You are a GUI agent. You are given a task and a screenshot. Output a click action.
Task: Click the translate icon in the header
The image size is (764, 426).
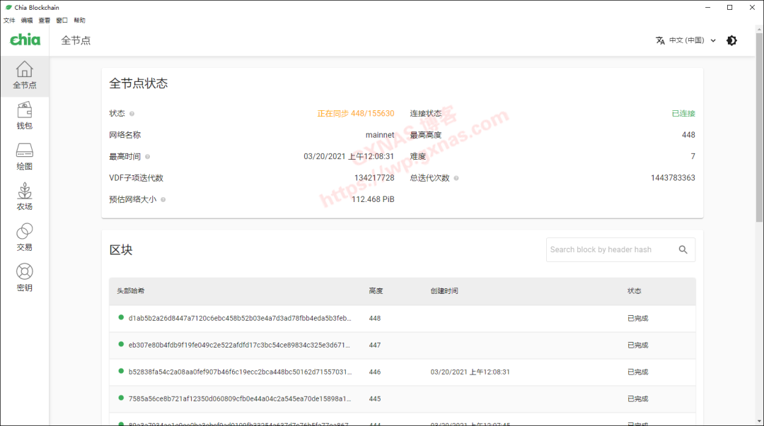(660, 40)
